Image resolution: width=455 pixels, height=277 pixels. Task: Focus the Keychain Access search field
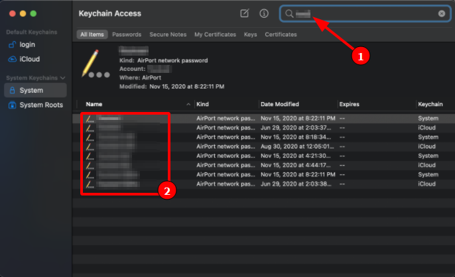click(365, 14)
